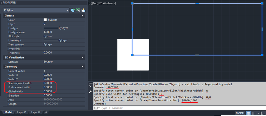Screen dimensions: 266x116
Task: Open command line customize wrench
Action: [x=90, y=92]
